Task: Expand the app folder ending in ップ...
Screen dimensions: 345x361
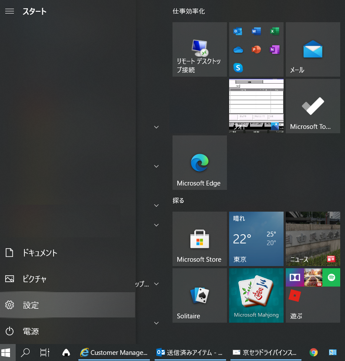Action: (156, 284)
